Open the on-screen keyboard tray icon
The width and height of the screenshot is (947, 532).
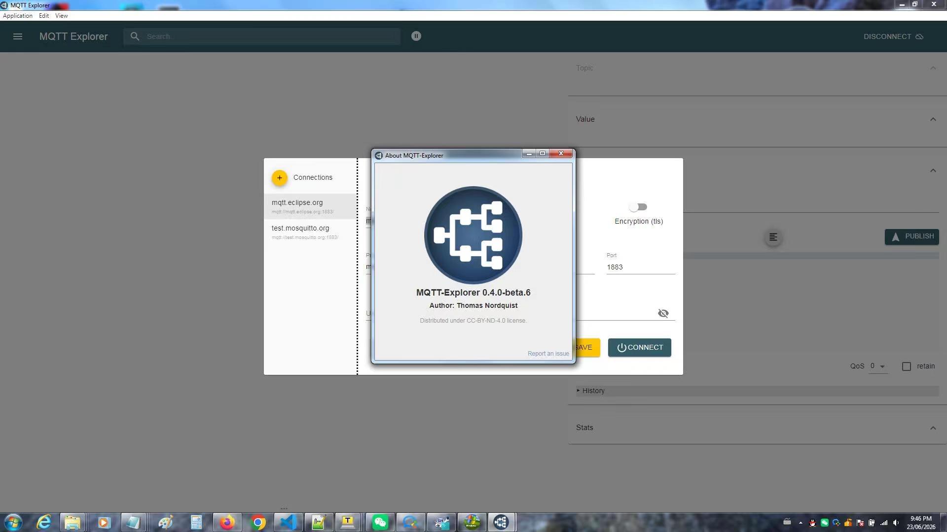click(x=787, y=522)
